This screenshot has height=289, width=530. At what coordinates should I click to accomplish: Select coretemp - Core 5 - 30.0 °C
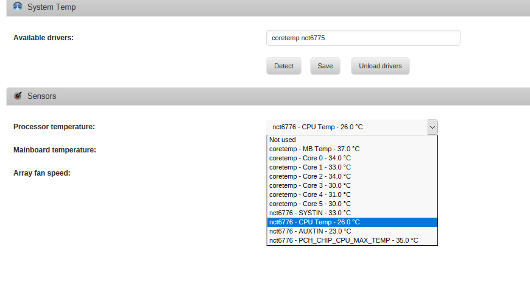click(352, 204)
